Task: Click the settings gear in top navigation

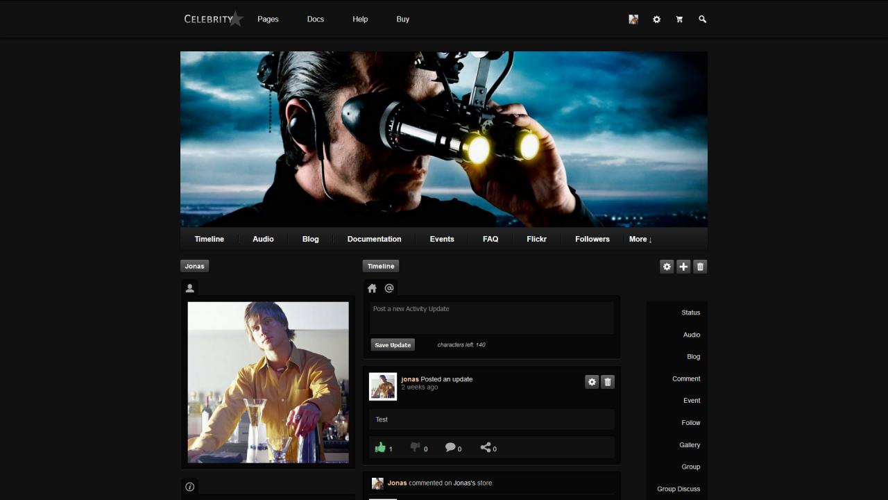Action: pos(656,19)
